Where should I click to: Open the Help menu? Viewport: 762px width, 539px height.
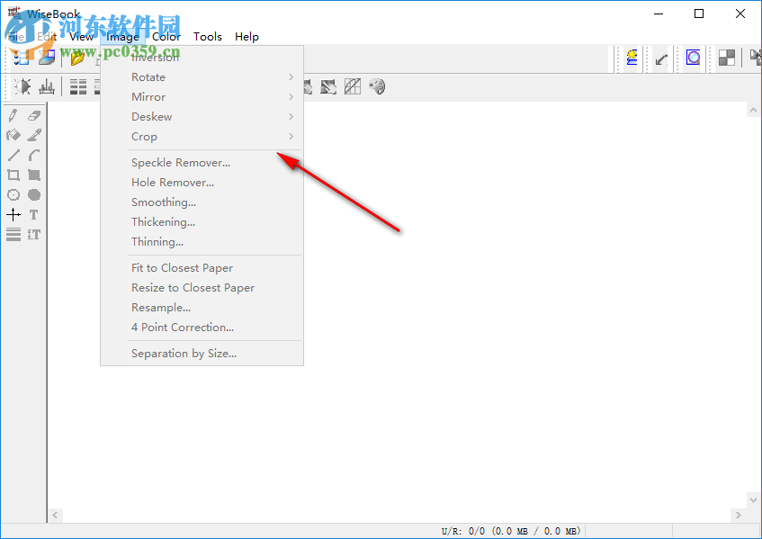click(247, 37)
